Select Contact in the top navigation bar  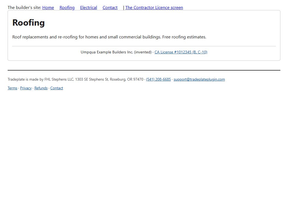110,8
